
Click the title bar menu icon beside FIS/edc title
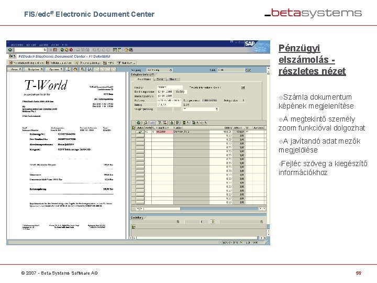tap(12, 56)
